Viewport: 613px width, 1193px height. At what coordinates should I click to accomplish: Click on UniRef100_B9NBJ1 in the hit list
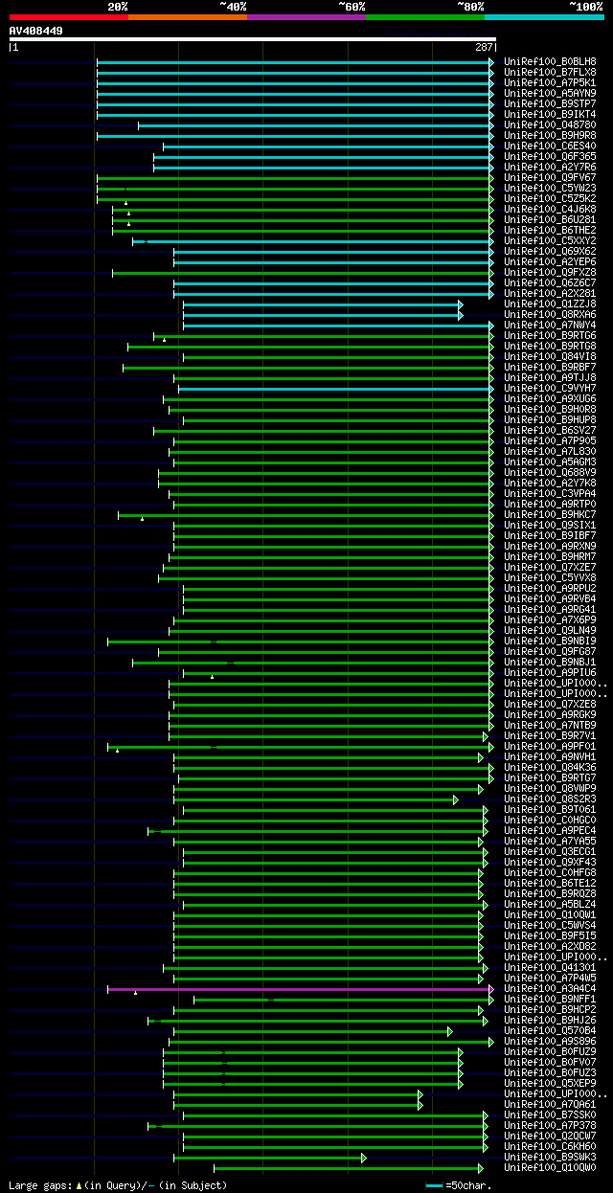click(550, 662)
